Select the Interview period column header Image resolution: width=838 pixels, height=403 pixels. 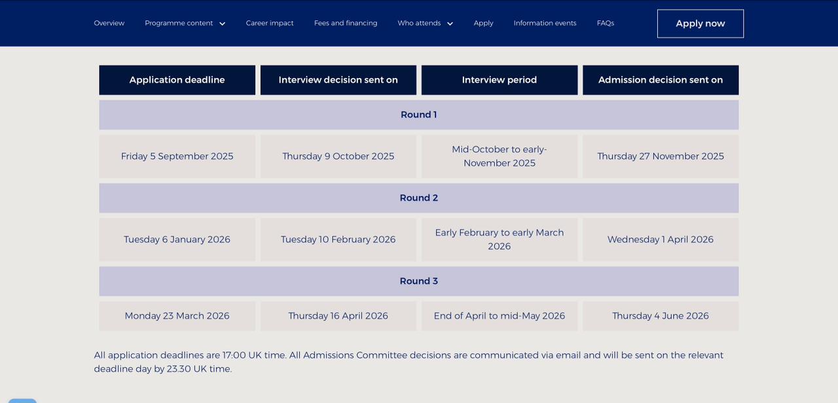(x=499, y=80)
